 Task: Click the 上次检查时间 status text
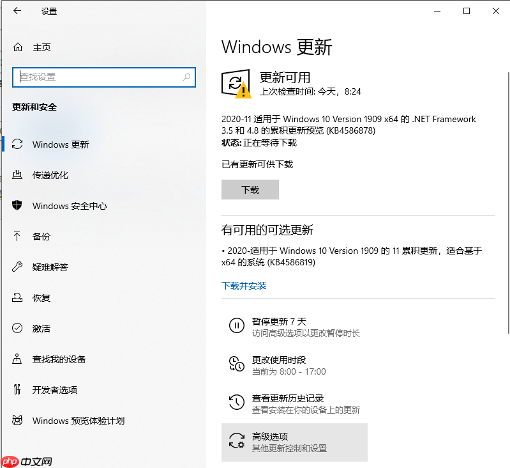(310, 91)
